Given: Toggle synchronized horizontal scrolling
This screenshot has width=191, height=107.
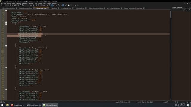Looking at the screenshot, I should [x=44, y=5].
